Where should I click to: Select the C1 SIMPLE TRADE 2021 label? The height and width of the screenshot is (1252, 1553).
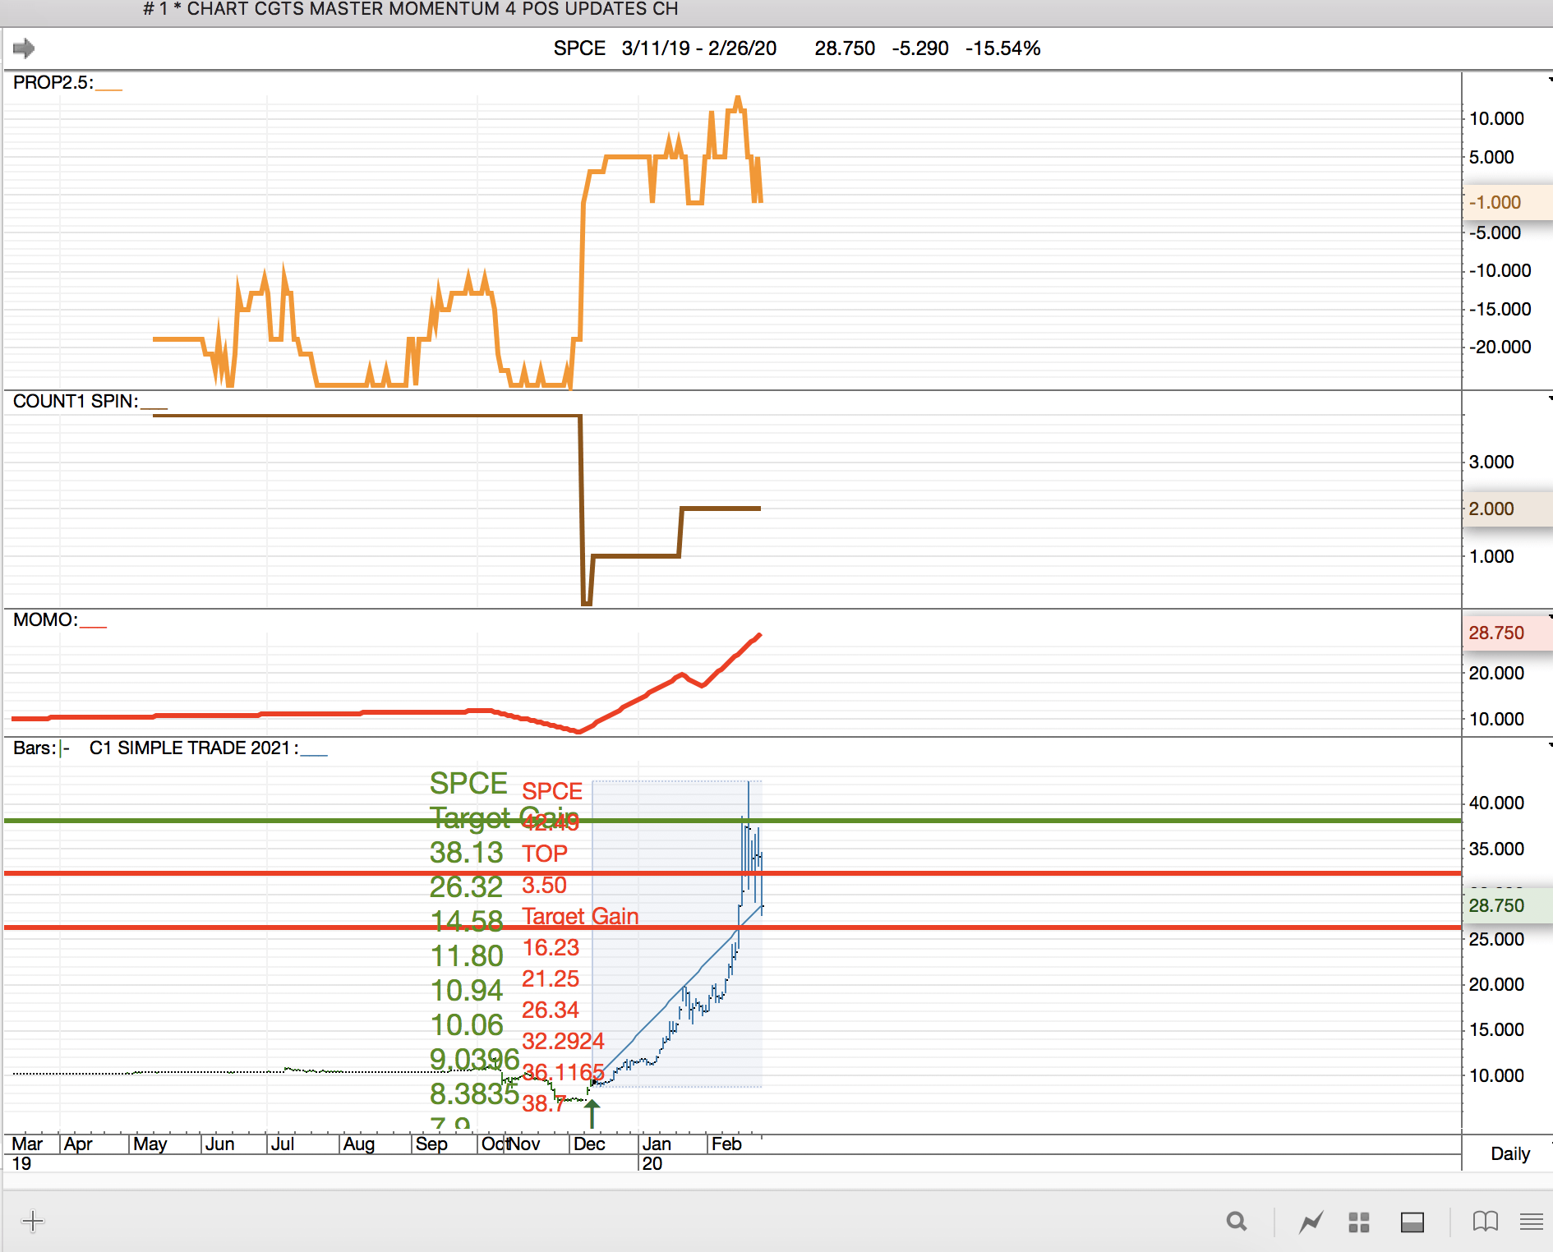tap(194, 748)
